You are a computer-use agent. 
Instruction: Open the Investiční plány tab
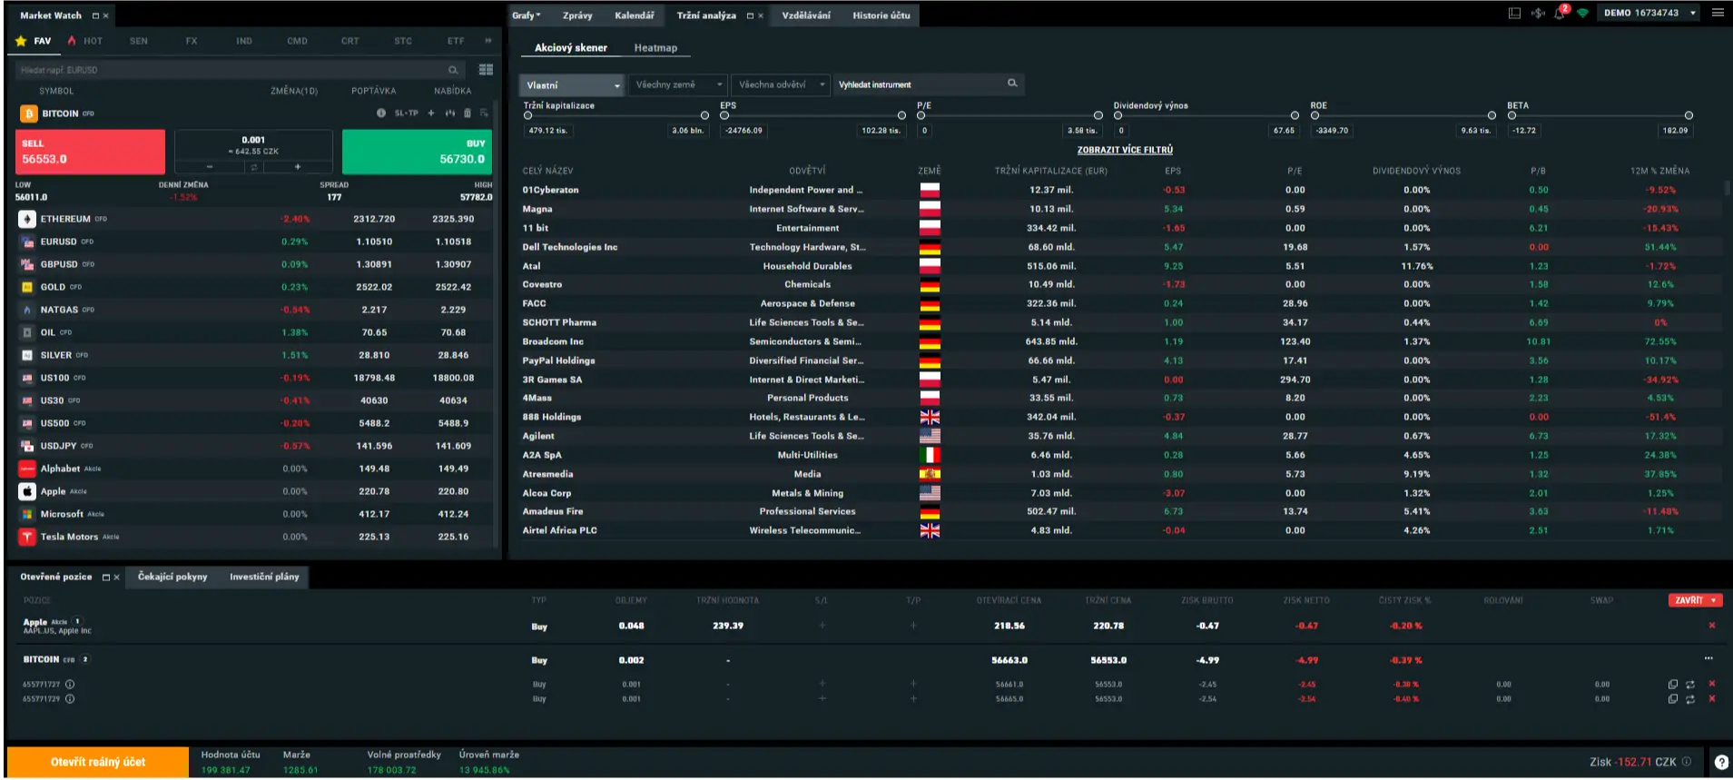(264, 577)
